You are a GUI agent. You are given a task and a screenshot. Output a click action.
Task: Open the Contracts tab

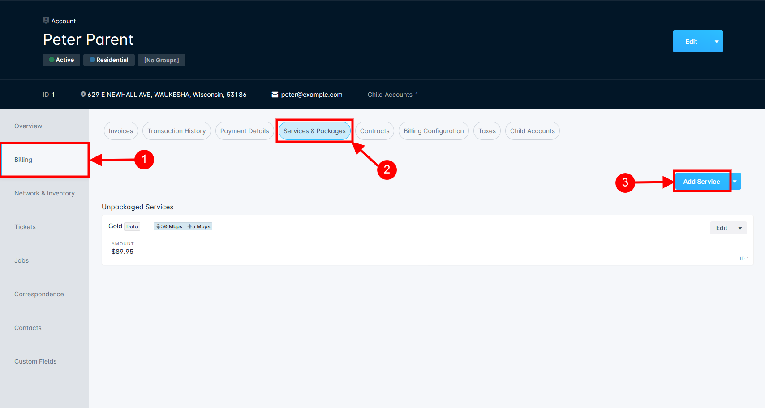[374, 131]
